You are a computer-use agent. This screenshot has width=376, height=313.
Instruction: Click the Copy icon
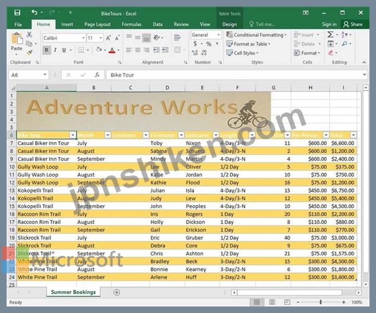29,44
